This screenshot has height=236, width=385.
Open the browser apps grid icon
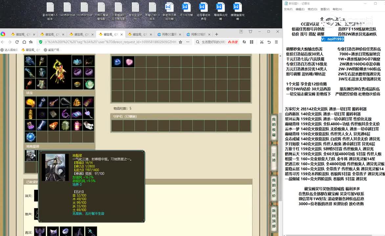point(252,42)
